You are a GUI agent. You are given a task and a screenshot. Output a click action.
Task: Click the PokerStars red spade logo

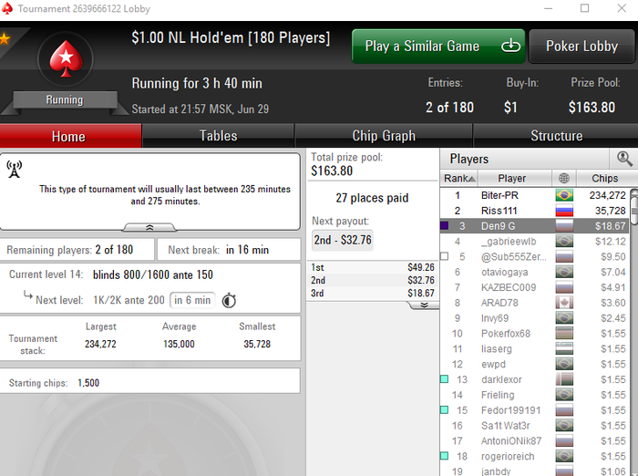click(66, 59)
